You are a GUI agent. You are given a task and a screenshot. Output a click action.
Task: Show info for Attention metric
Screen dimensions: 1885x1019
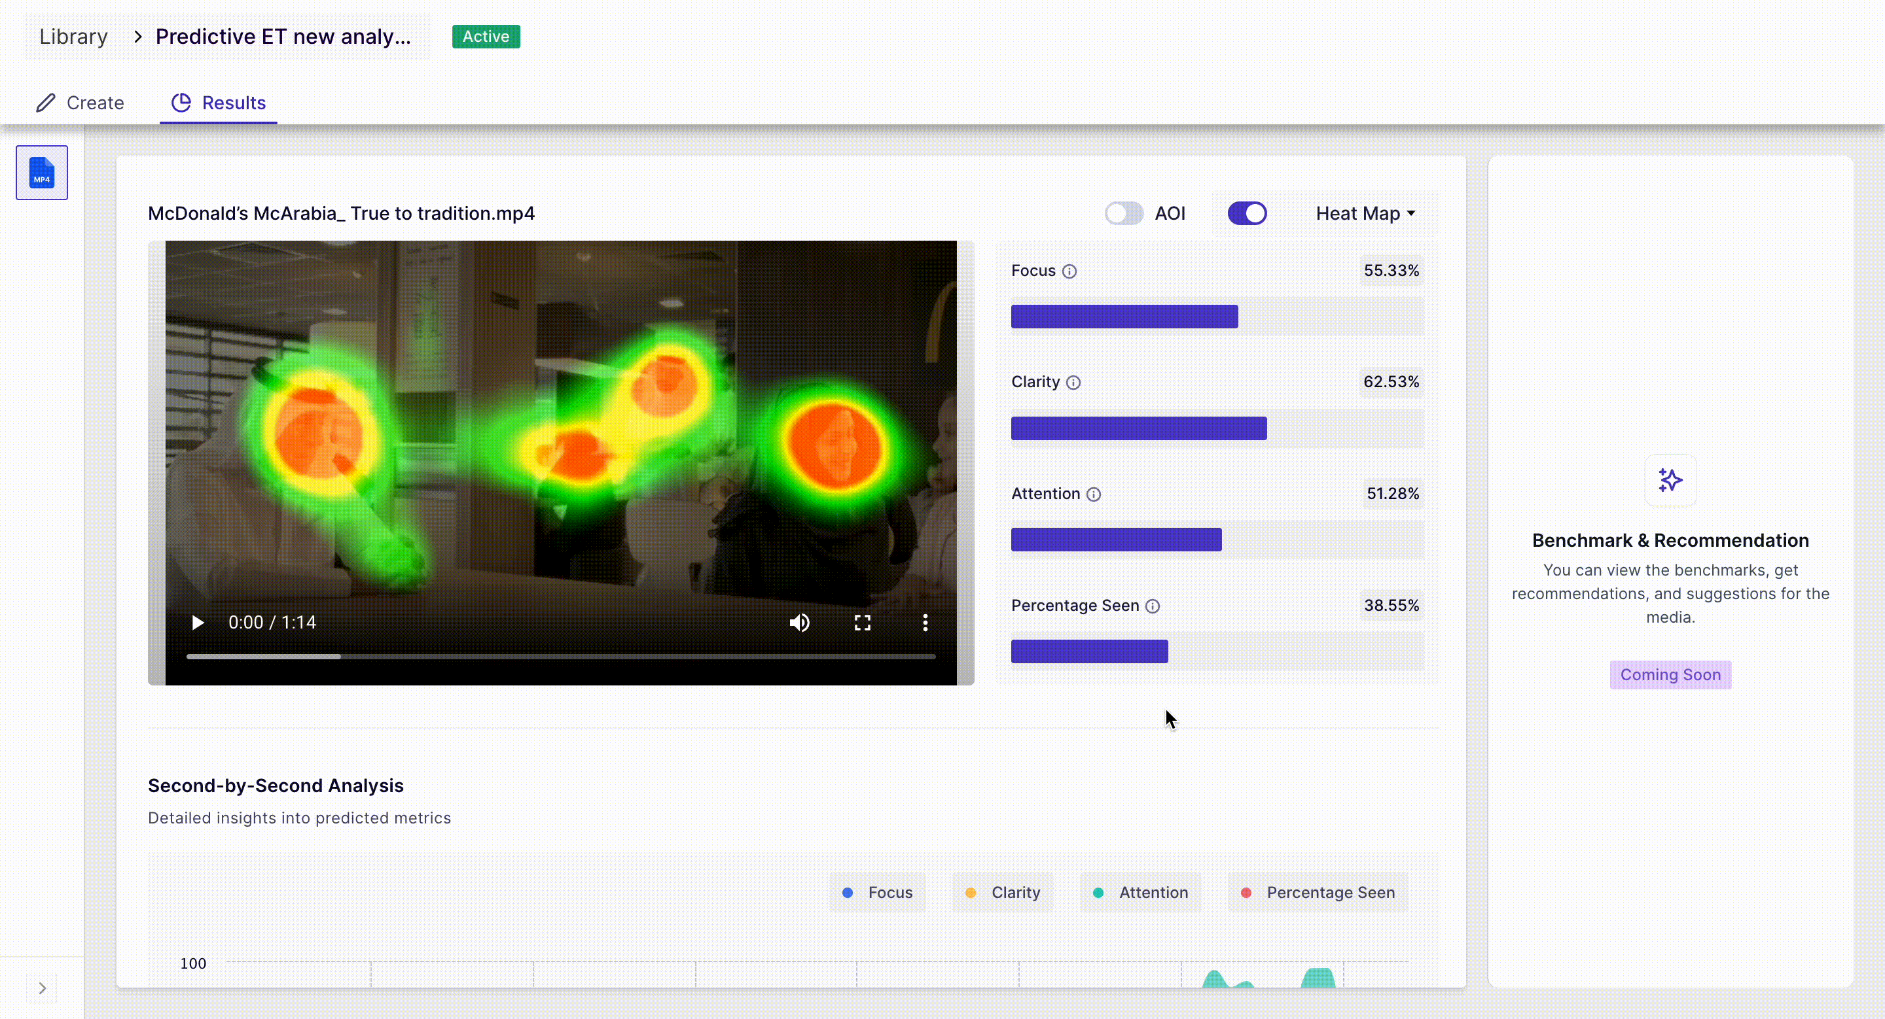(1093, 494)
